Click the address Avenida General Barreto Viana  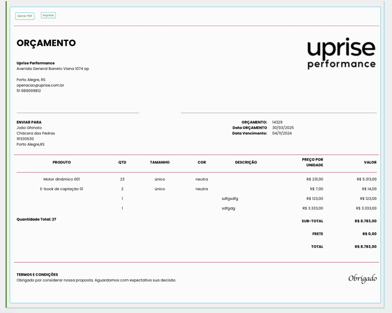(53, 68)
